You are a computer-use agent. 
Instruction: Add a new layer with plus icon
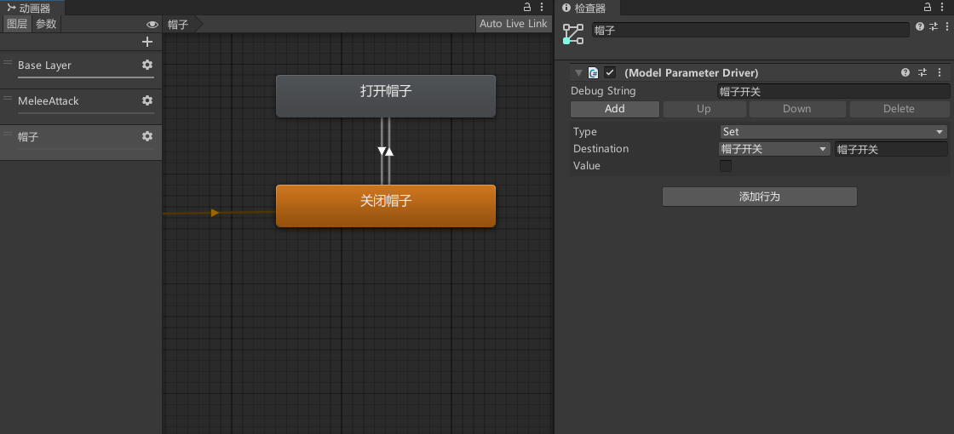[x=147, y=42]
